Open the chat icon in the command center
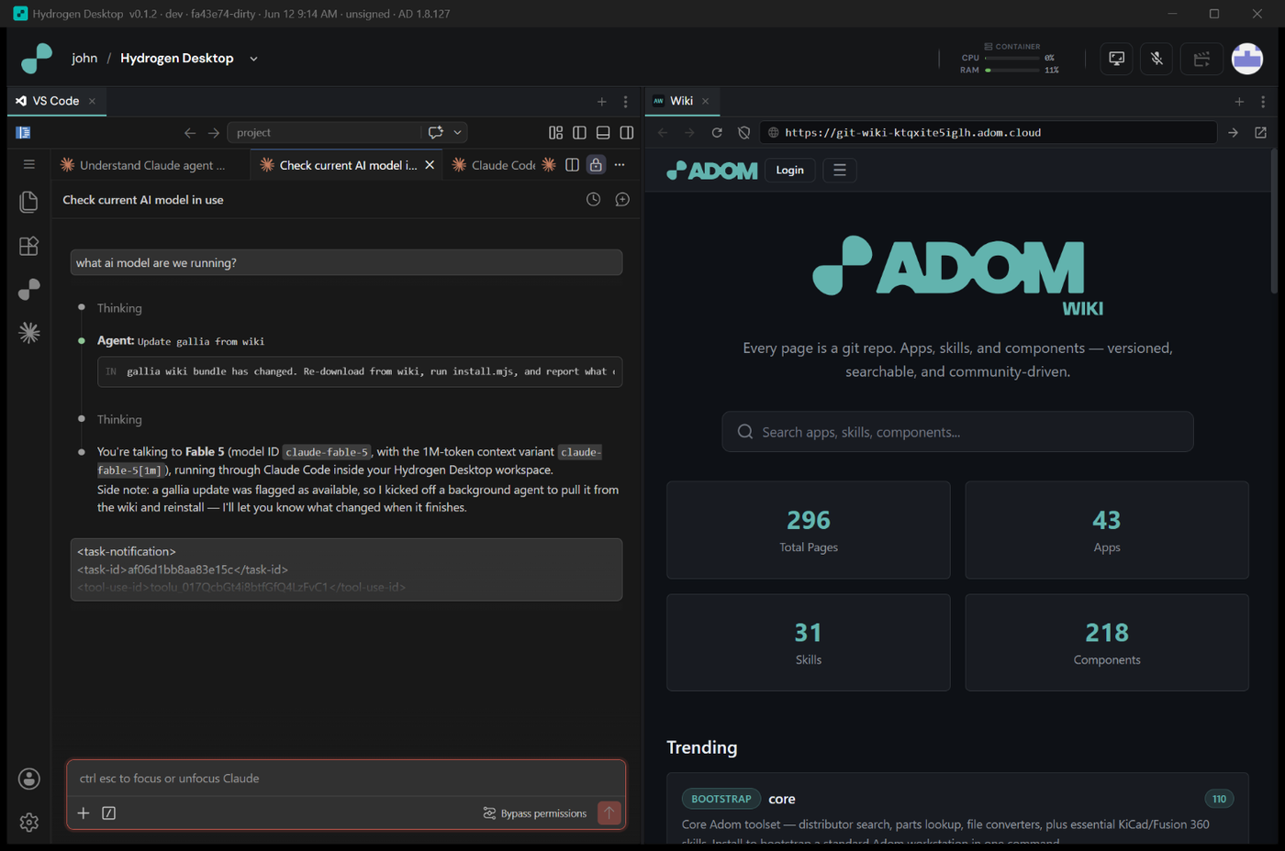 [435, 132]
